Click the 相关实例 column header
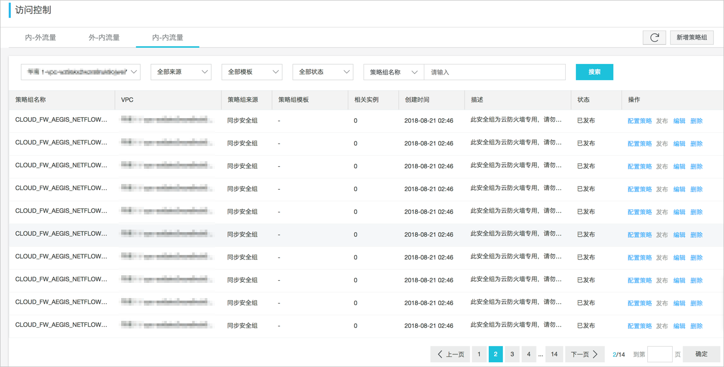The width and height of the screenshot is (724, 367). click(x=367, y=100)
